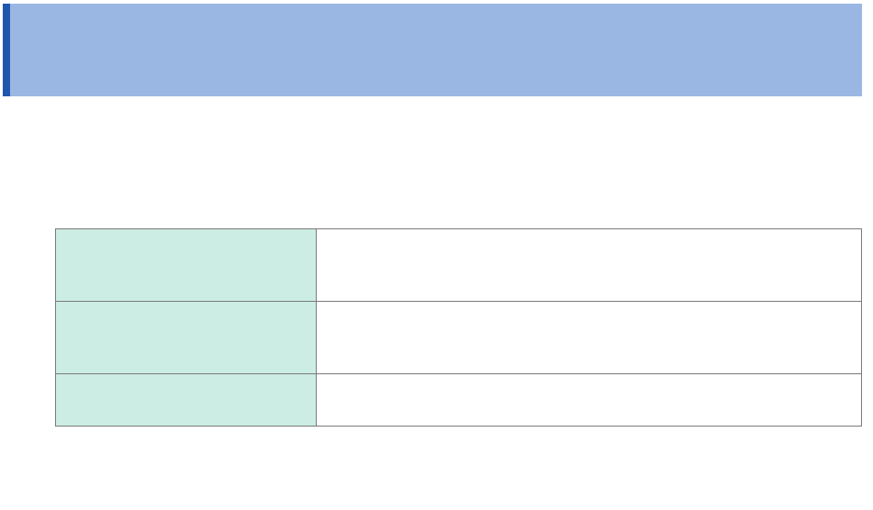Screen dimensions: 873x510
Task: Click blank area between banner and table
Action: [x=436, y=162]
